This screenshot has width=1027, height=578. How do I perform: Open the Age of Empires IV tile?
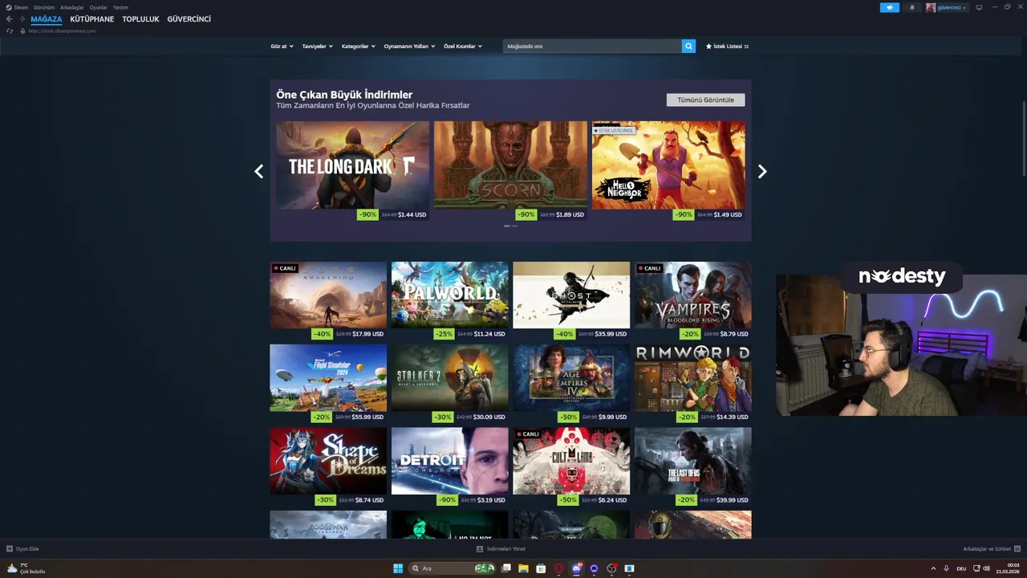[x=571, y=384]
